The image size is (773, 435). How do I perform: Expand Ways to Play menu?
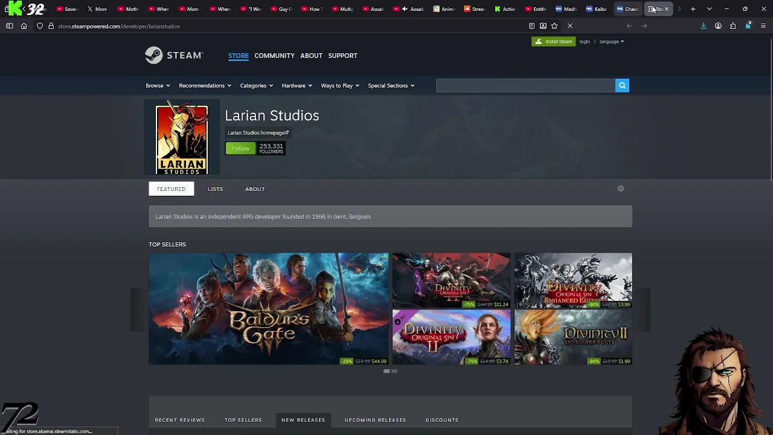340,85
